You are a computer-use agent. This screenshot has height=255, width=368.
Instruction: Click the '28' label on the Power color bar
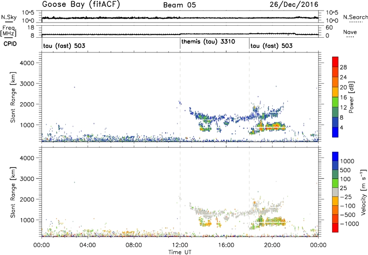343,67
